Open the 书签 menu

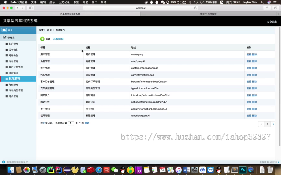pos(76,2)
